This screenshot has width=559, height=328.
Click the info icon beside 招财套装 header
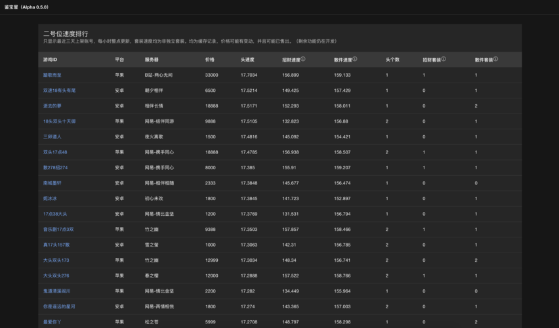[444, 59]
